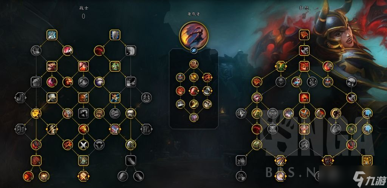Select the grey demon face node at warrior tree edge
This screenshot has width=387, height=188.
(x=146, y=98)
